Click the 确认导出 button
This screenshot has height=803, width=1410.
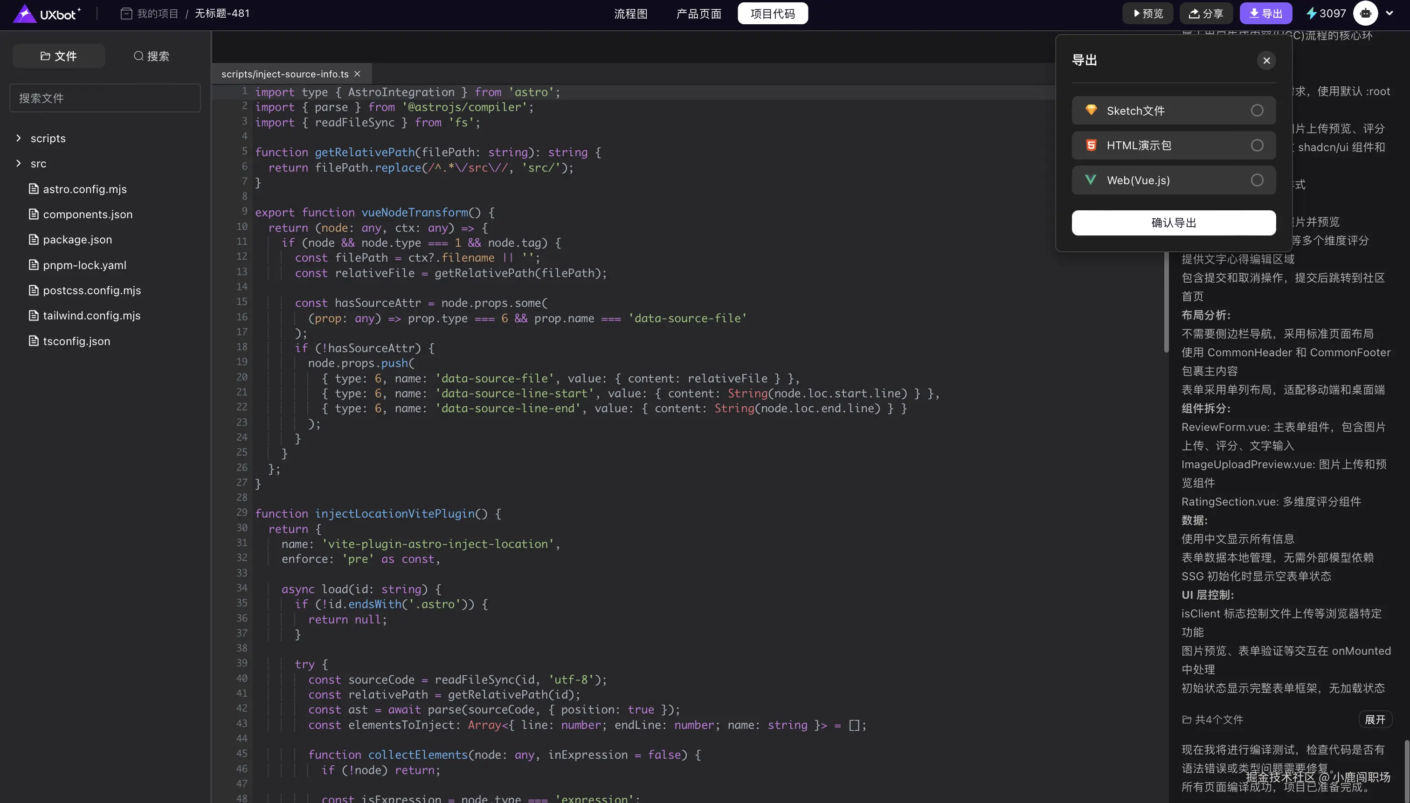pos(1174,223)
